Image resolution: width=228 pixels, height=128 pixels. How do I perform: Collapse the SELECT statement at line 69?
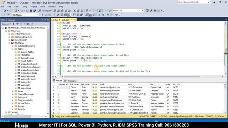coord(62,47)
